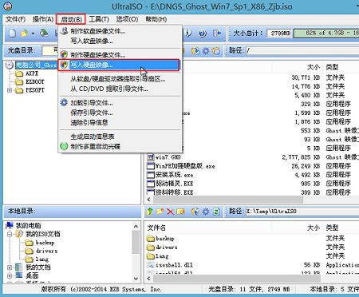
Task: Click the red X delete icon
Action: pos(170,212)
